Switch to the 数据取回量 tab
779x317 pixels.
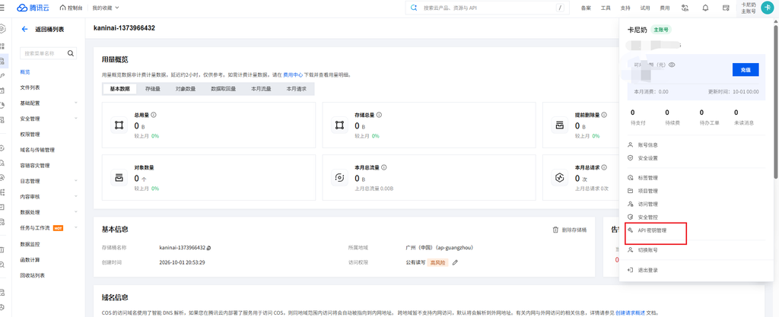click(223, 89)
